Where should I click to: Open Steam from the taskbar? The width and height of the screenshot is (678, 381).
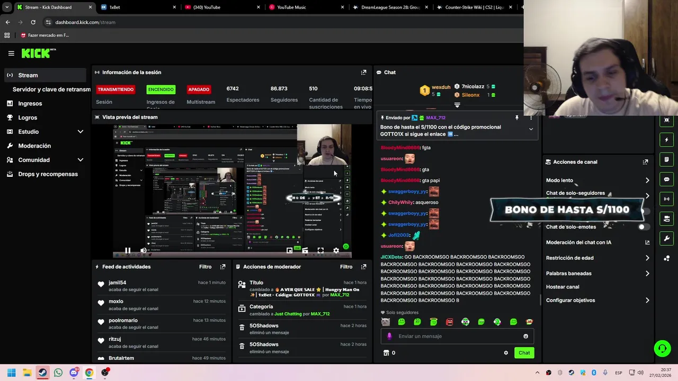pyautogui.click(x=42, y=373)
